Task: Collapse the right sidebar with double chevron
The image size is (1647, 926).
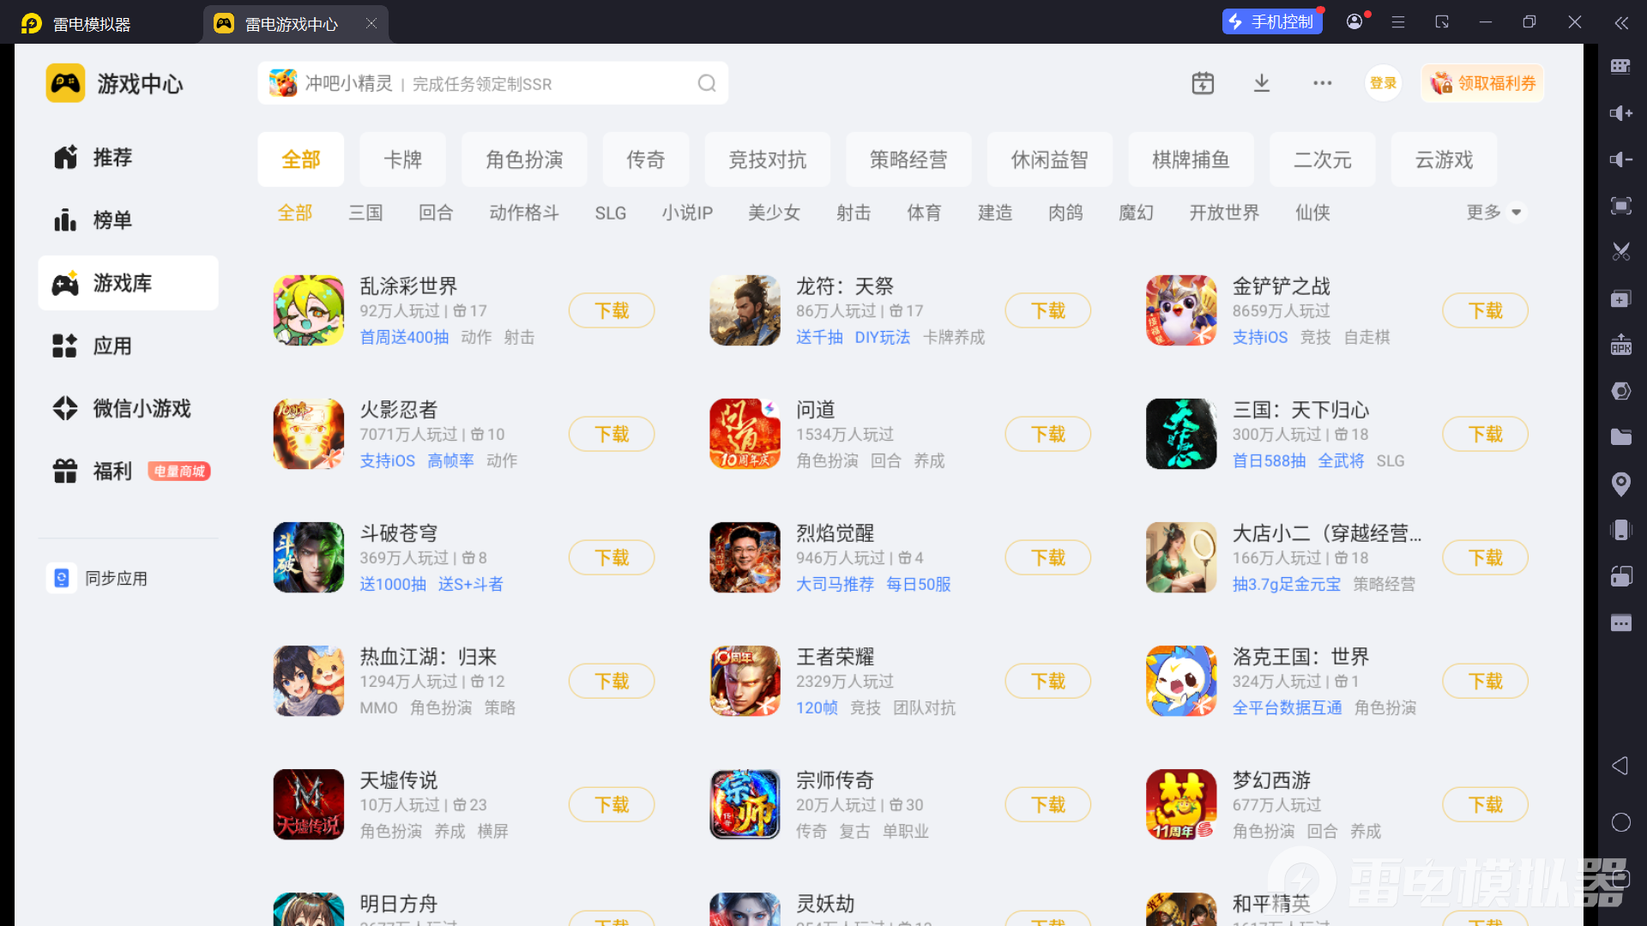Action: pyautogui.click(x=1620, y=23)
